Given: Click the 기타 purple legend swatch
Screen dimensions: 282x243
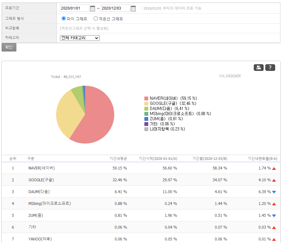Looking at the screenshot, I should coord(146,124).
